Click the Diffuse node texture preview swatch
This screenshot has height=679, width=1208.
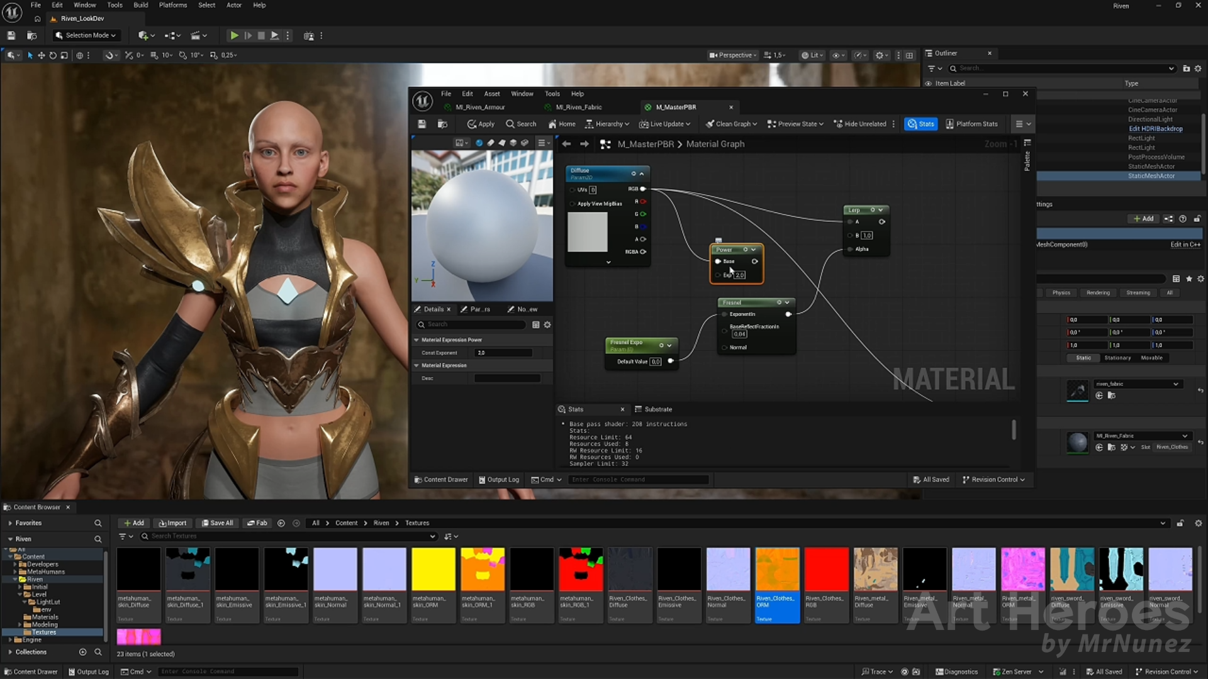tap(588, 232)
